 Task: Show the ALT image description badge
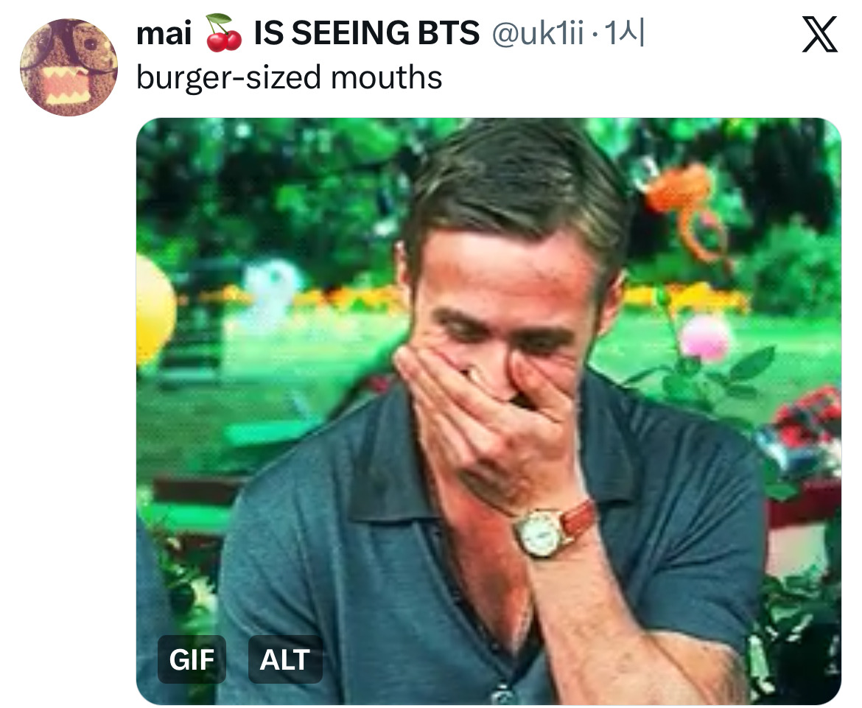285,659
